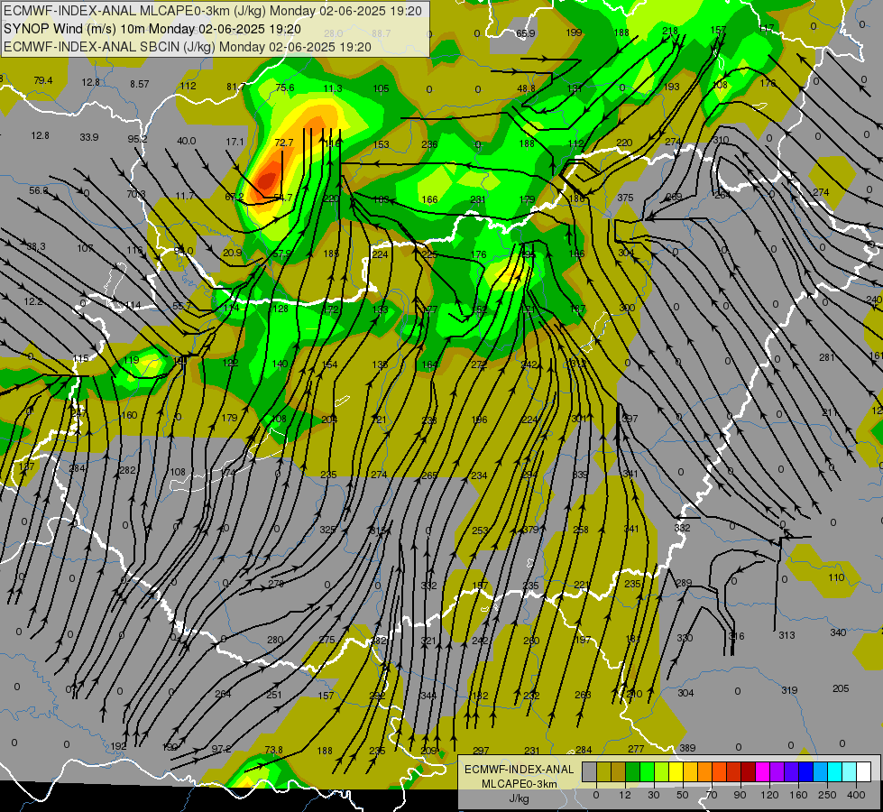Viewport: 883px width, 812px height.
Task: Click the map value 95.2
Action: 137,139
